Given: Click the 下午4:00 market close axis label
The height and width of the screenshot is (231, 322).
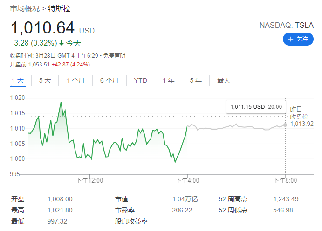Looking at the screenshot, I should [187, 180].
